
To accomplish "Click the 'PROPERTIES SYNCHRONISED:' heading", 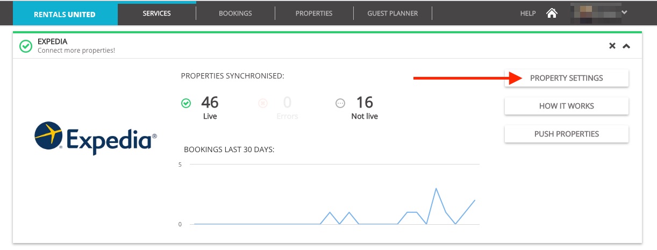I will [233, 76].
